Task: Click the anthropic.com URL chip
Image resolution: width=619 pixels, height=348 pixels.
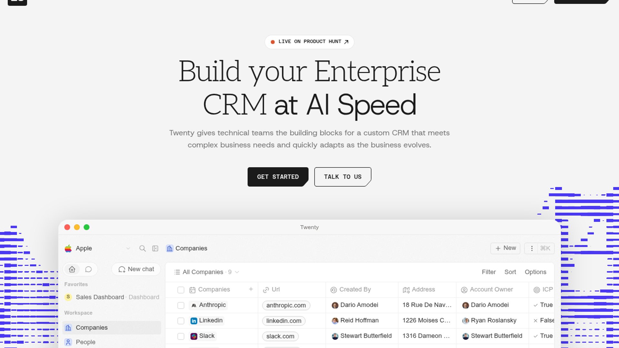Action: click(x=286, y=305)
